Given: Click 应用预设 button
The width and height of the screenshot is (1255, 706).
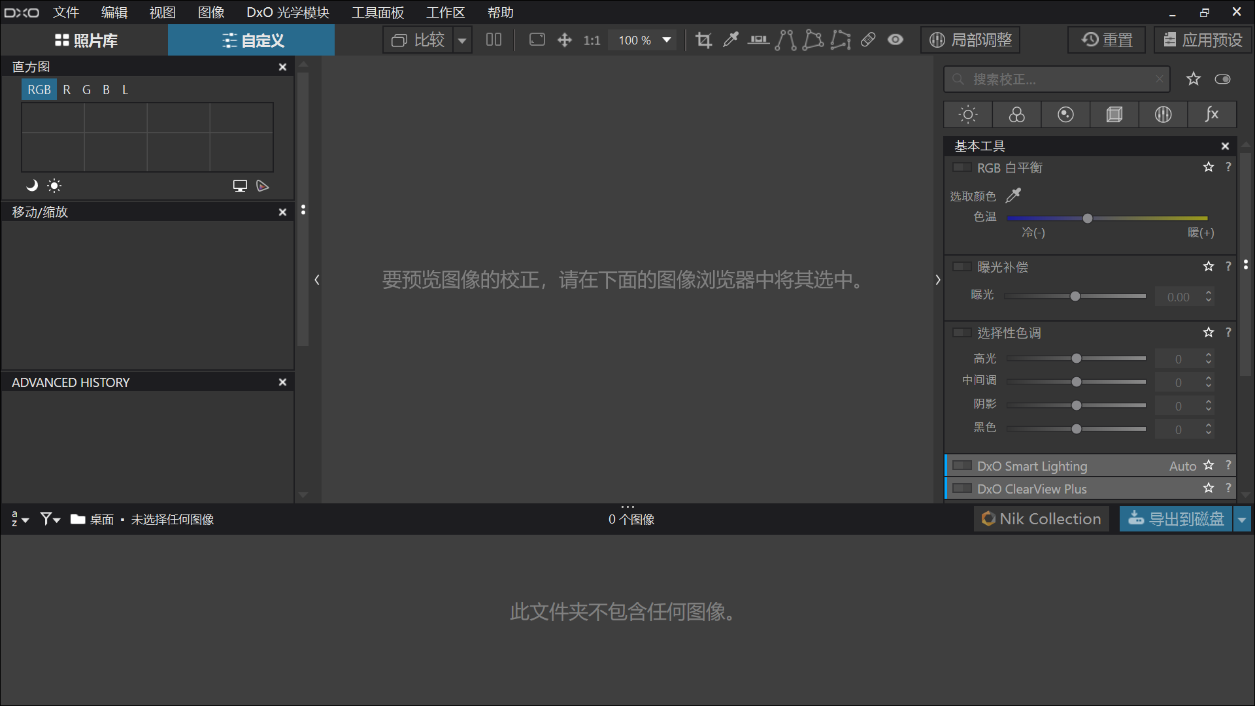Looking at the screenshot, I should [x=1201, y=40].
